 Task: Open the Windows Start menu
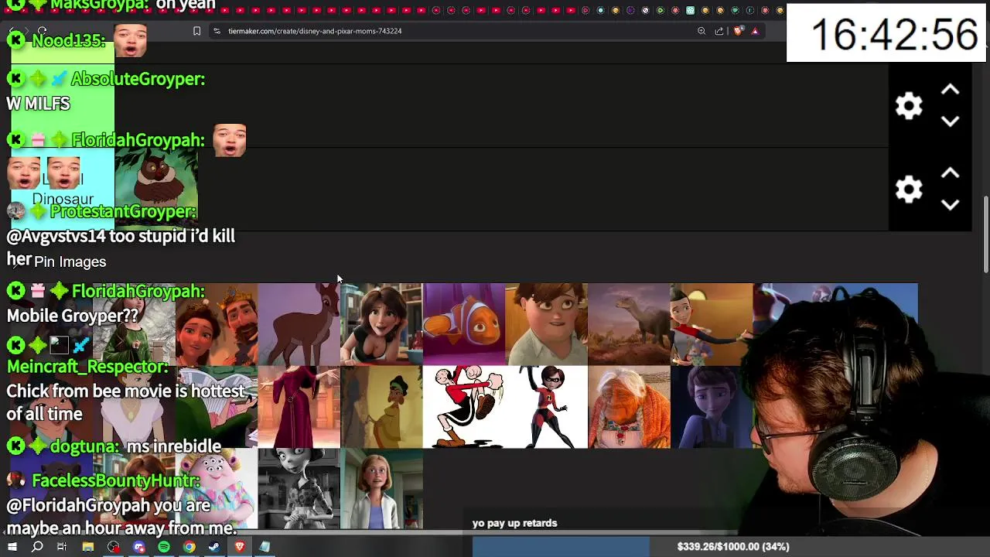pyautogui.click(x=12, y=547)
